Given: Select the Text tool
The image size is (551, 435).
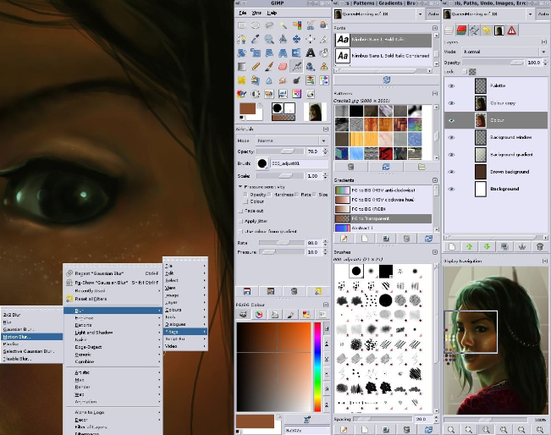Looking at the screenshot, I should (311, 52).
